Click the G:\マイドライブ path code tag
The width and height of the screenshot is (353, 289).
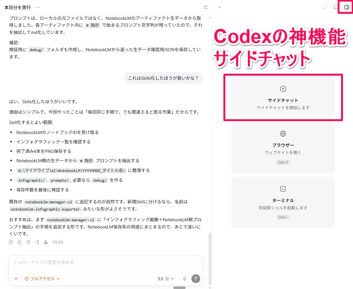(71, 170)
